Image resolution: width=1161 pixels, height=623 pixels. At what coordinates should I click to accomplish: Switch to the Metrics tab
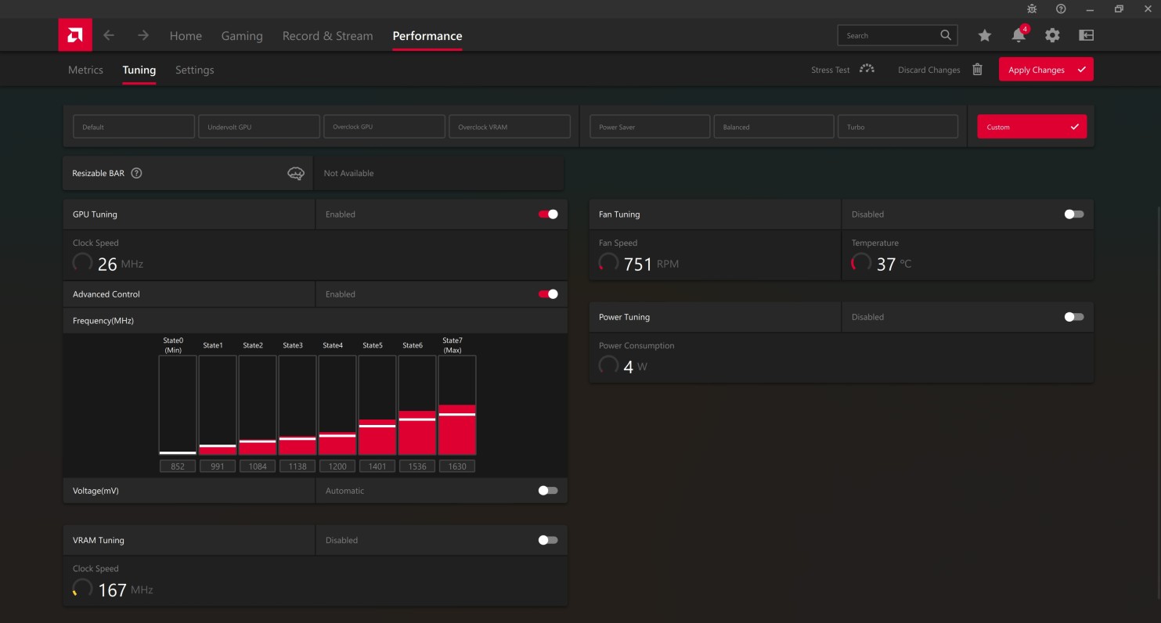point(85,70)
